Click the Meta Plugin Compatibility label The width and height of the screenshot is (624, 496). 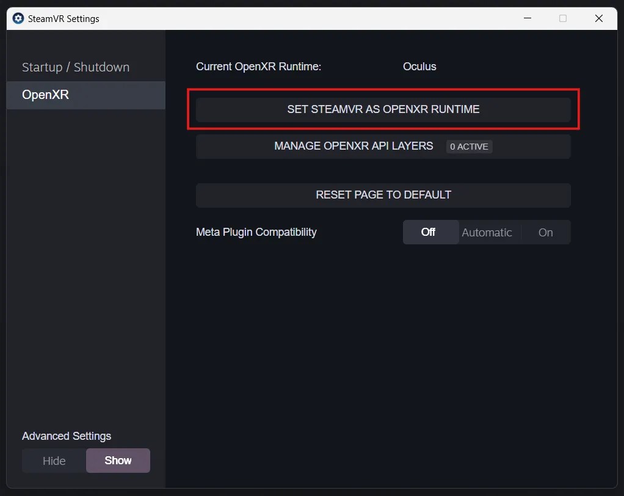[x=256, y=232]
